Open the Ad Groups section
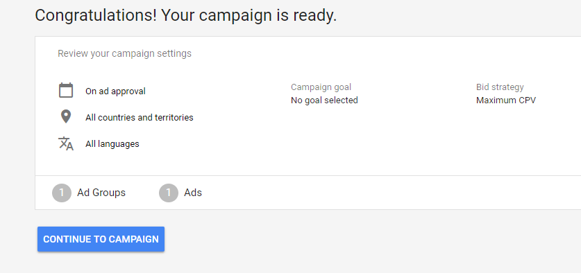The width and height of the screenshot is (581, 273). tap(89, 193)
